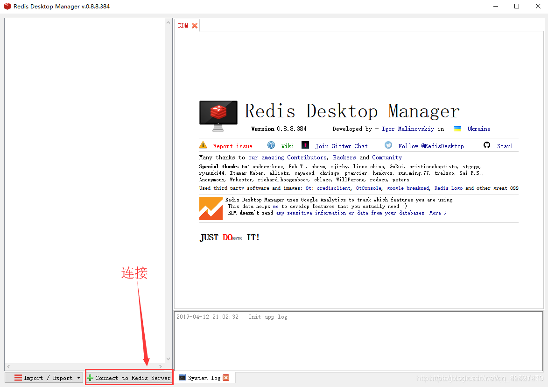Screen dimensions: 548x387
Task: Click the Ukraine flag icon
Action: (x=457, y=129)
